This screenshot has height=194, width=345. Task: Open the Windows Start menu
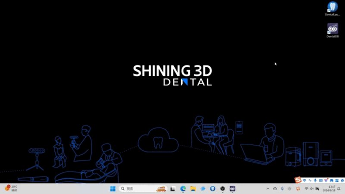coord(113,188)
